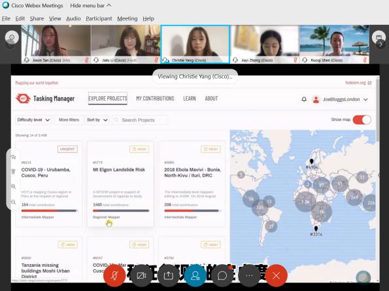Click the Webex logo in title bar
The image size is (389, 291).
[5, 5]
